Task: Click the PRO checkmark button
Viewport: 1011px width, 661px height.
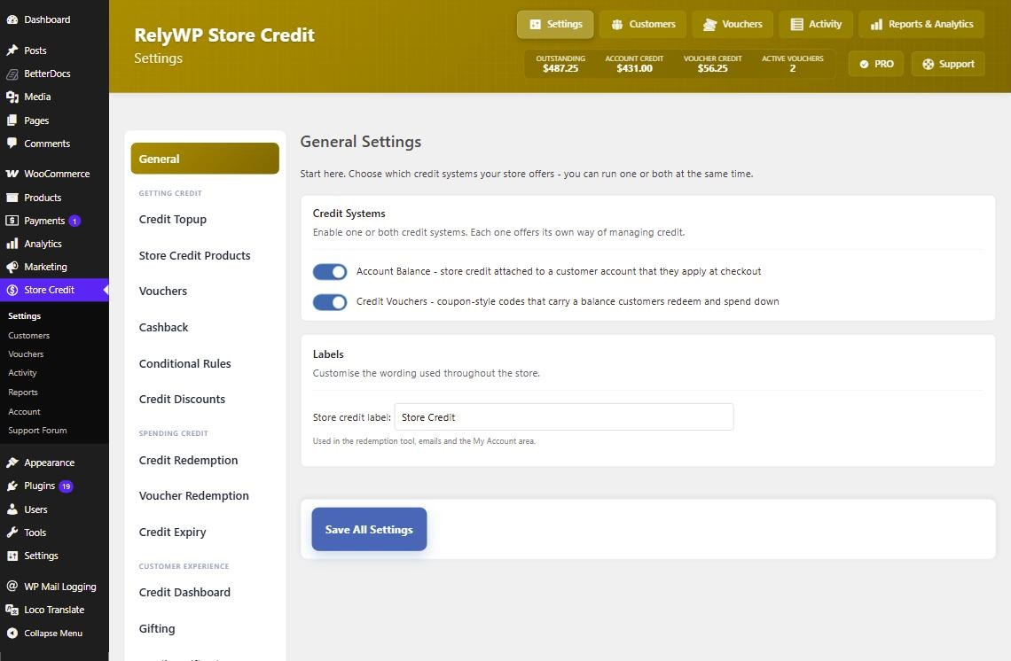Action: coord(876,64)
